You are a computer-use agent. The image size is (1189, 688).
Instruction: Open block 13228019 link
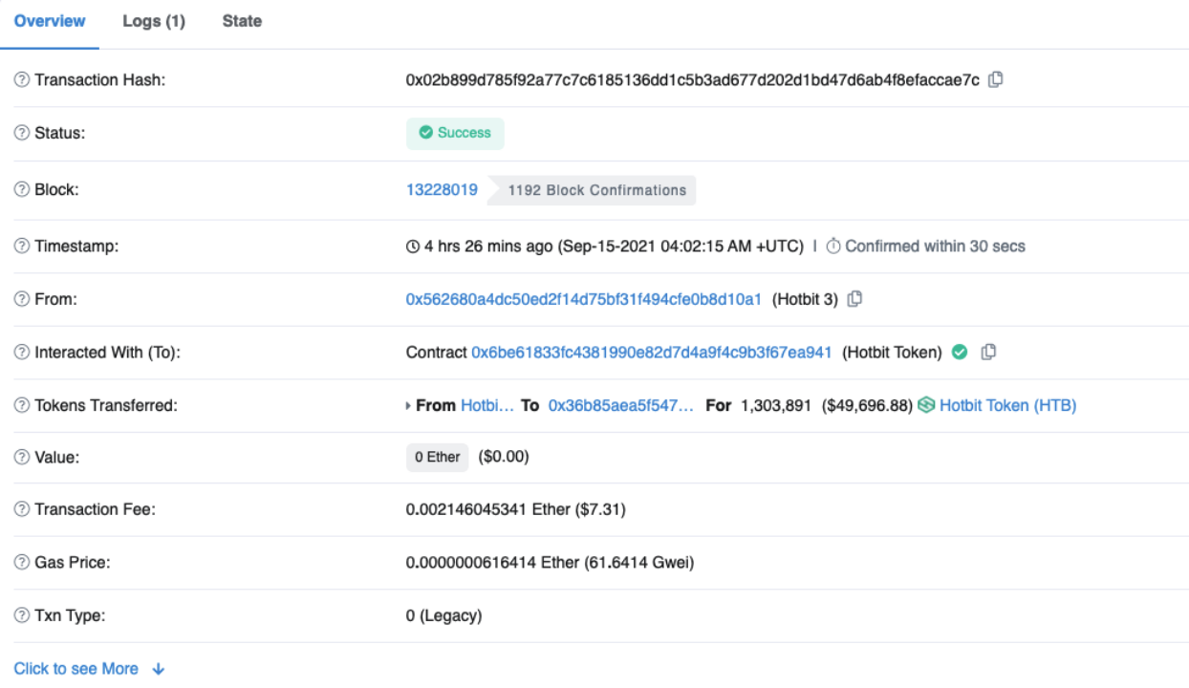pos(442,189)
